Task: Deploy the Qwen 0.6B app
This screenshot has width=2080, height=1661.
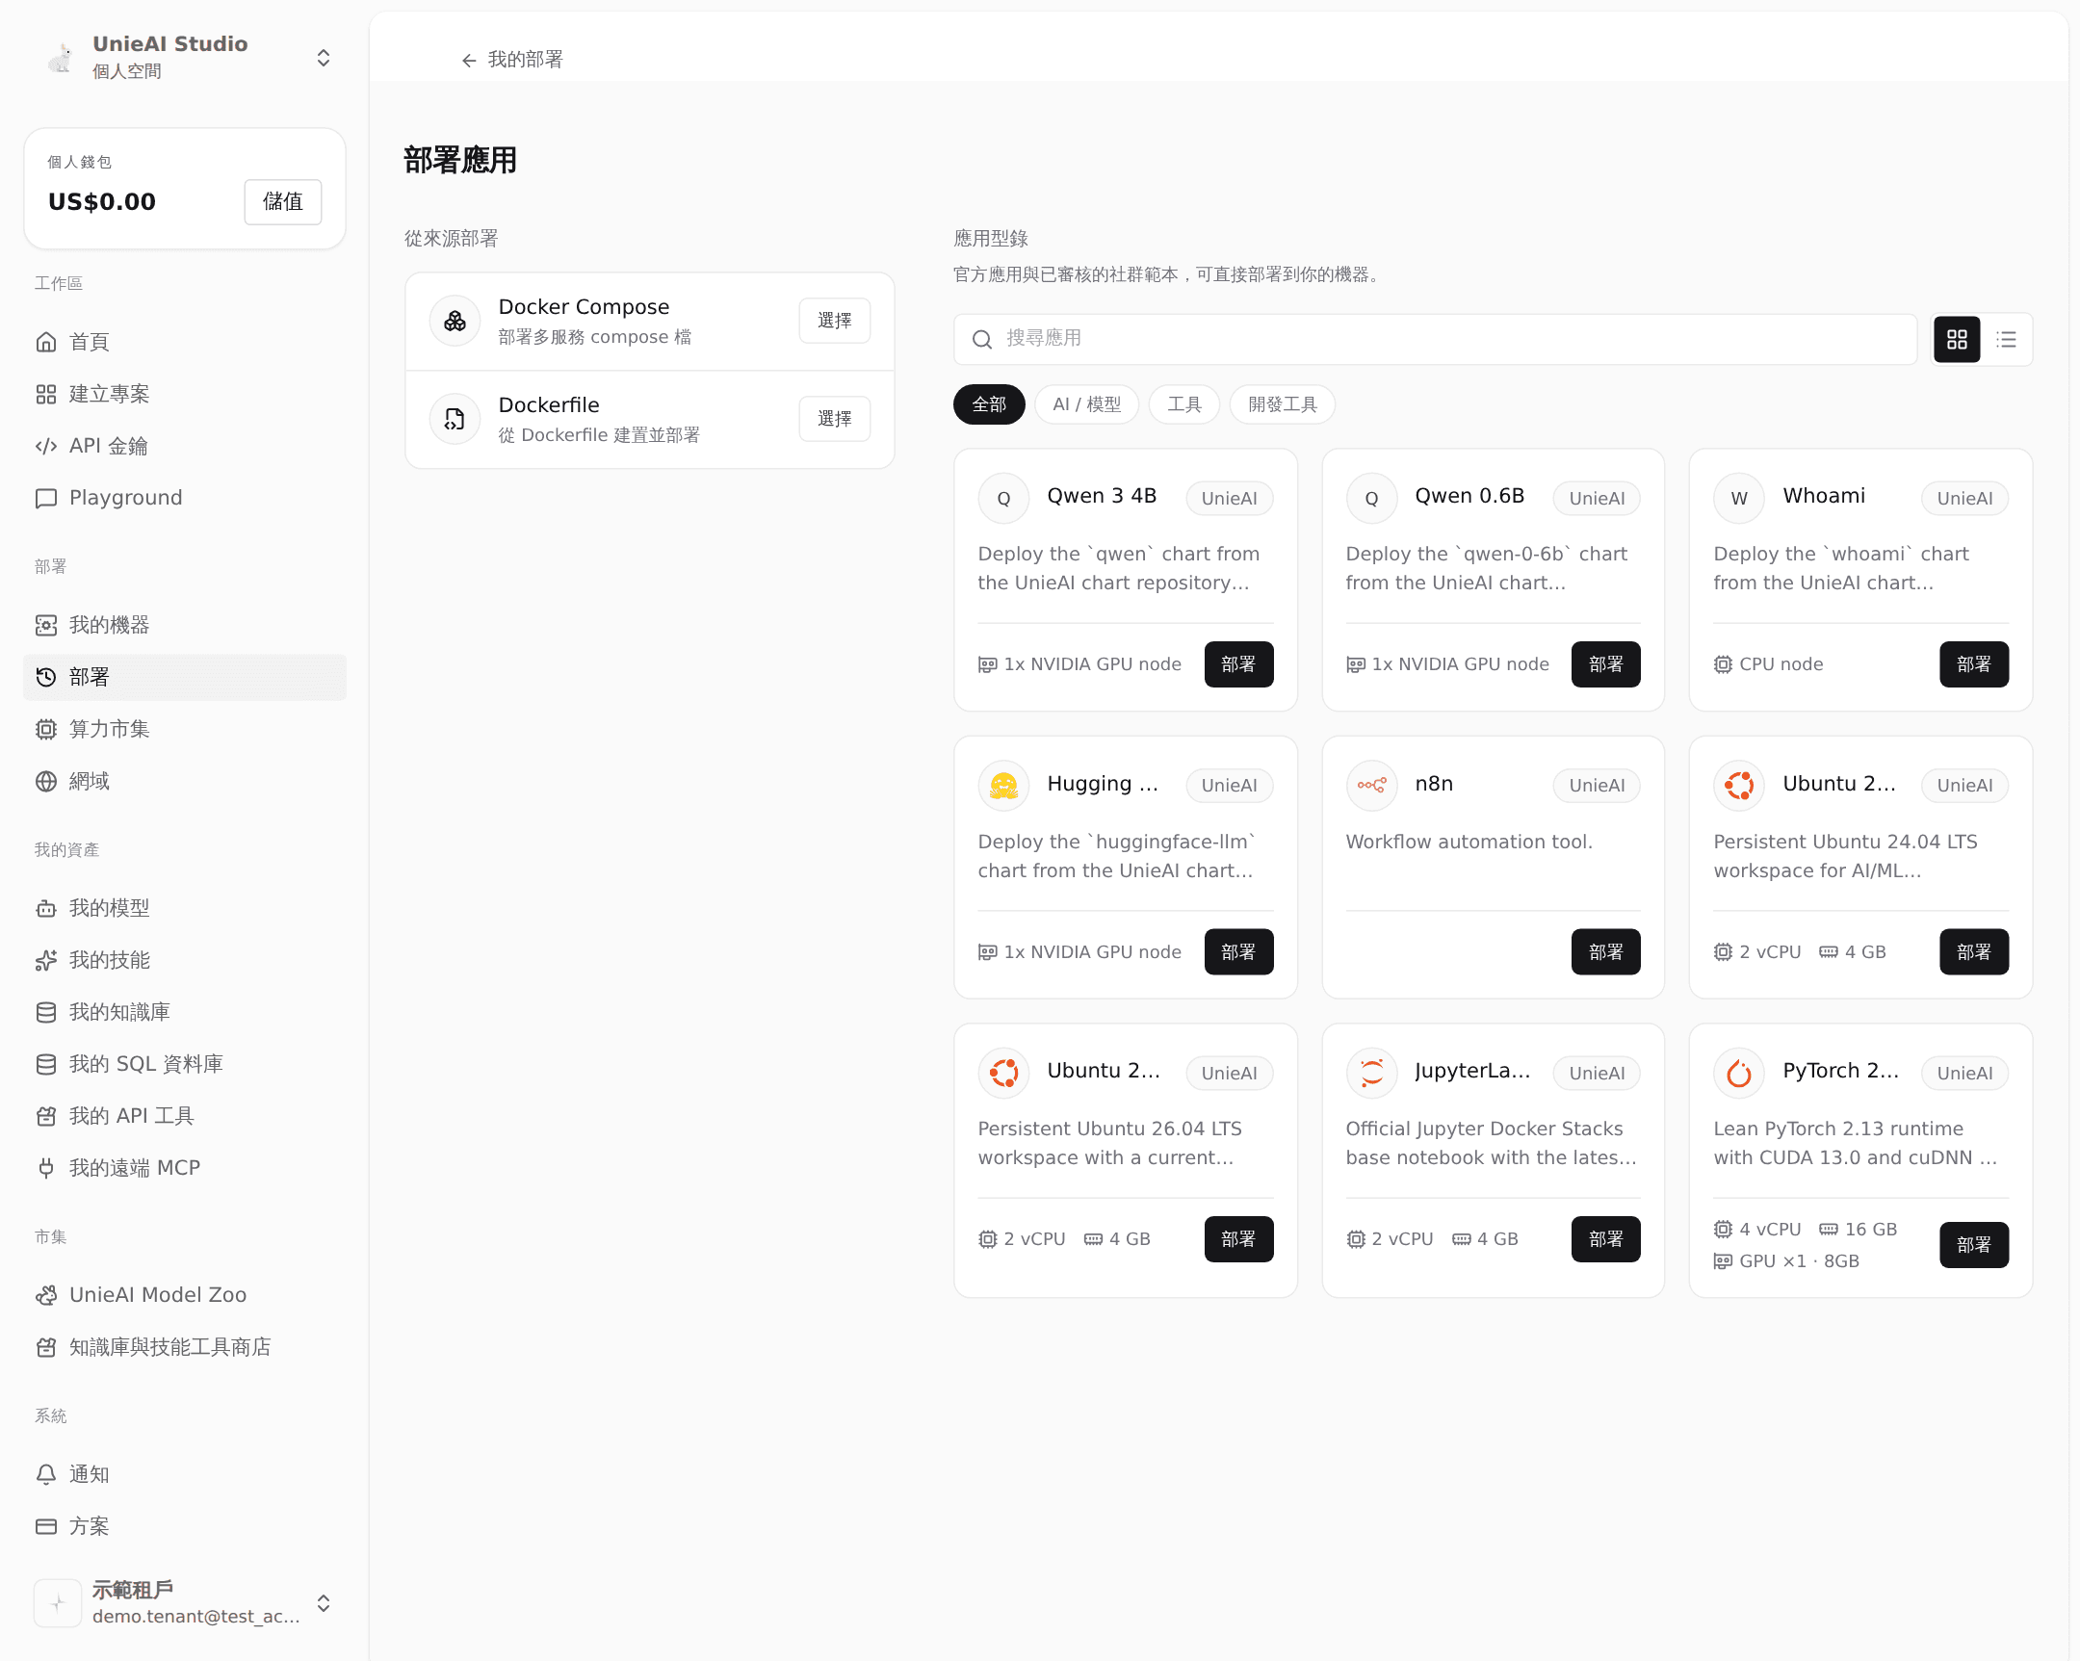Action: (x=1605, y=663)
